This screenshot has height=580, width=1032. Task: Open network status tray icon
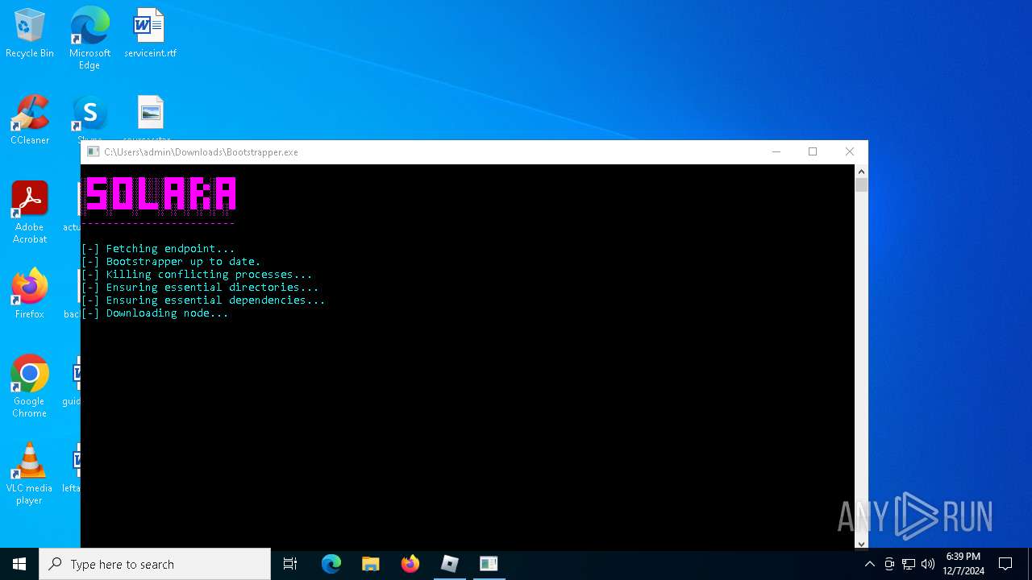(x=909, y=564)
